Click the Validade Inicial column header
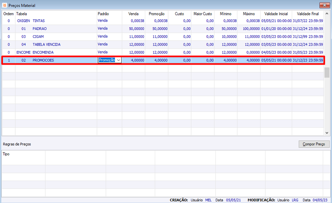Screen dimensions: 332x203 (x=276, y=14)
